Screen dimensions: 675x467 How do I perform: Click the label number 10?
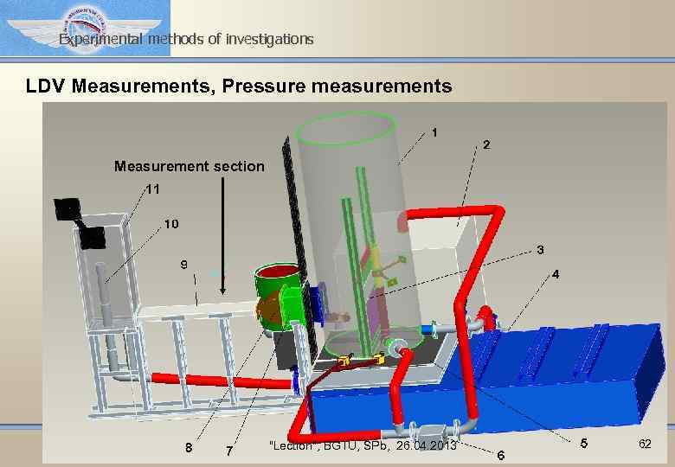(x=171, y=224)
